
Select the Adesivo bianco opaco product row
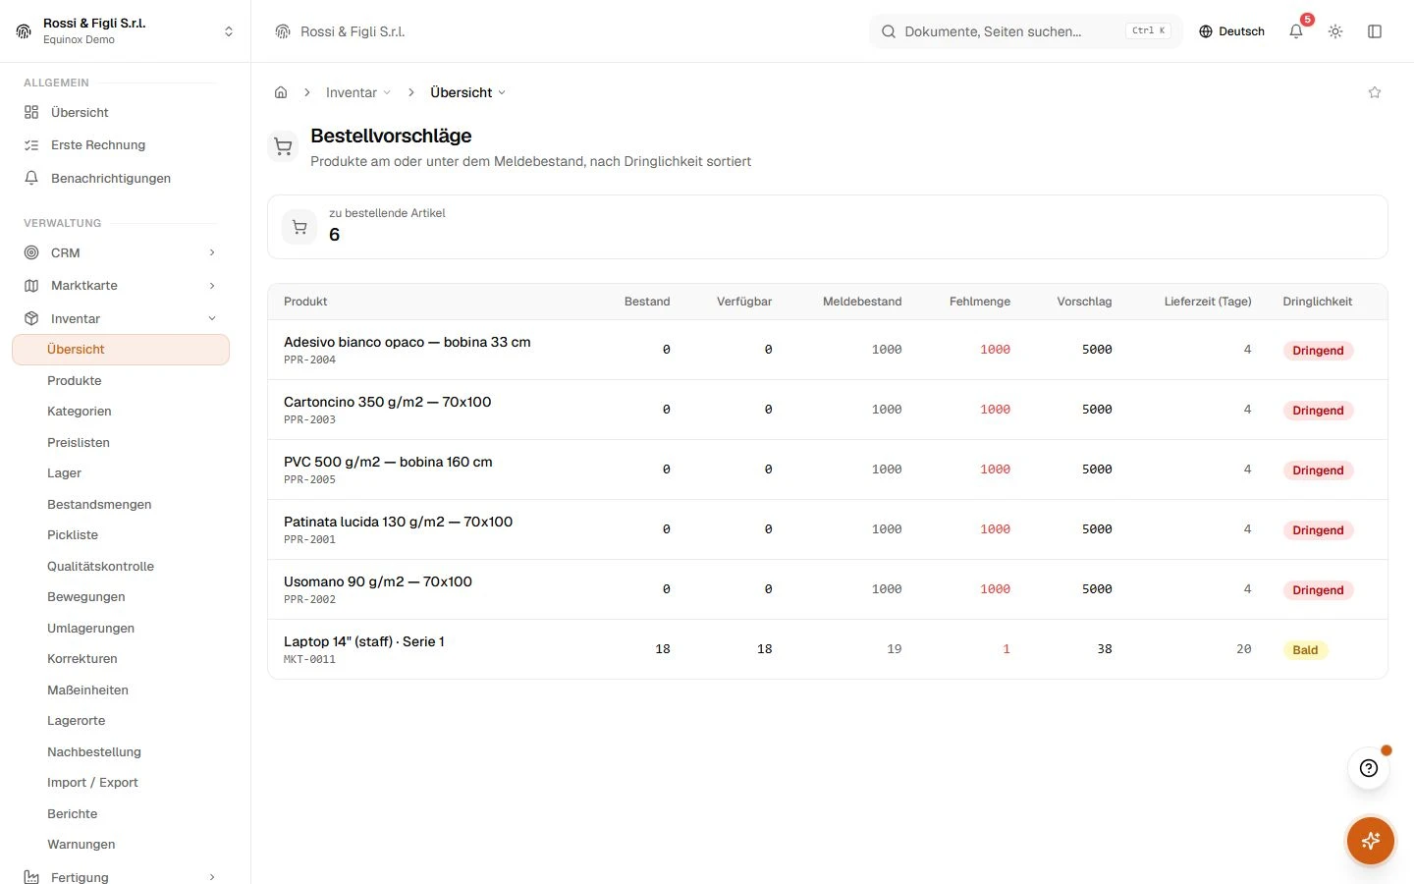tap(828, 350)
